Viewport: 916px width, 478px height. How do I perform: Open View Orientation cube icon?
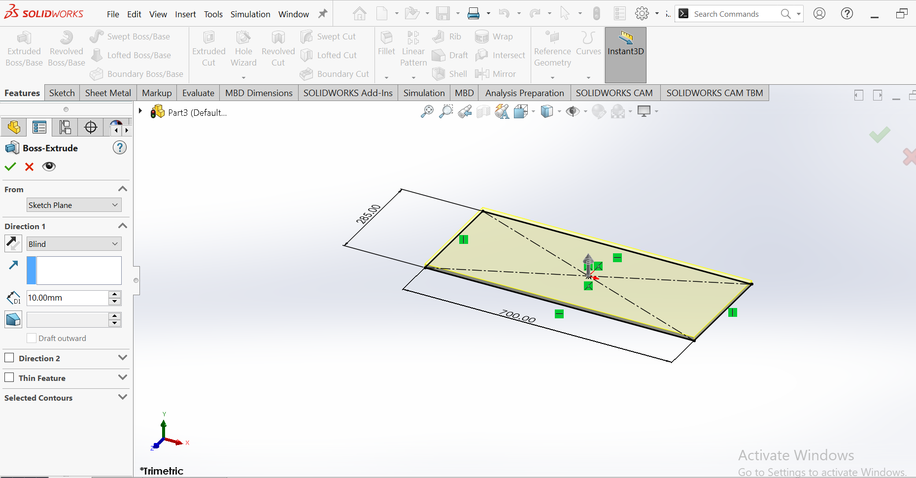click(x=521, y=112)
